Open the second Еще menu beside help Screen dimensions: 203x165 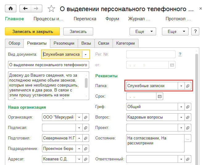point(175,31)
